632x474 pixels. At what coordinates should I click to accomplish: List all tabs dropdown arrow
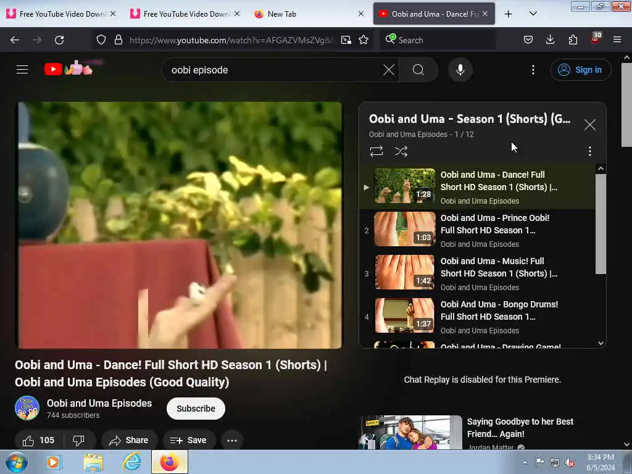(533, 14)
